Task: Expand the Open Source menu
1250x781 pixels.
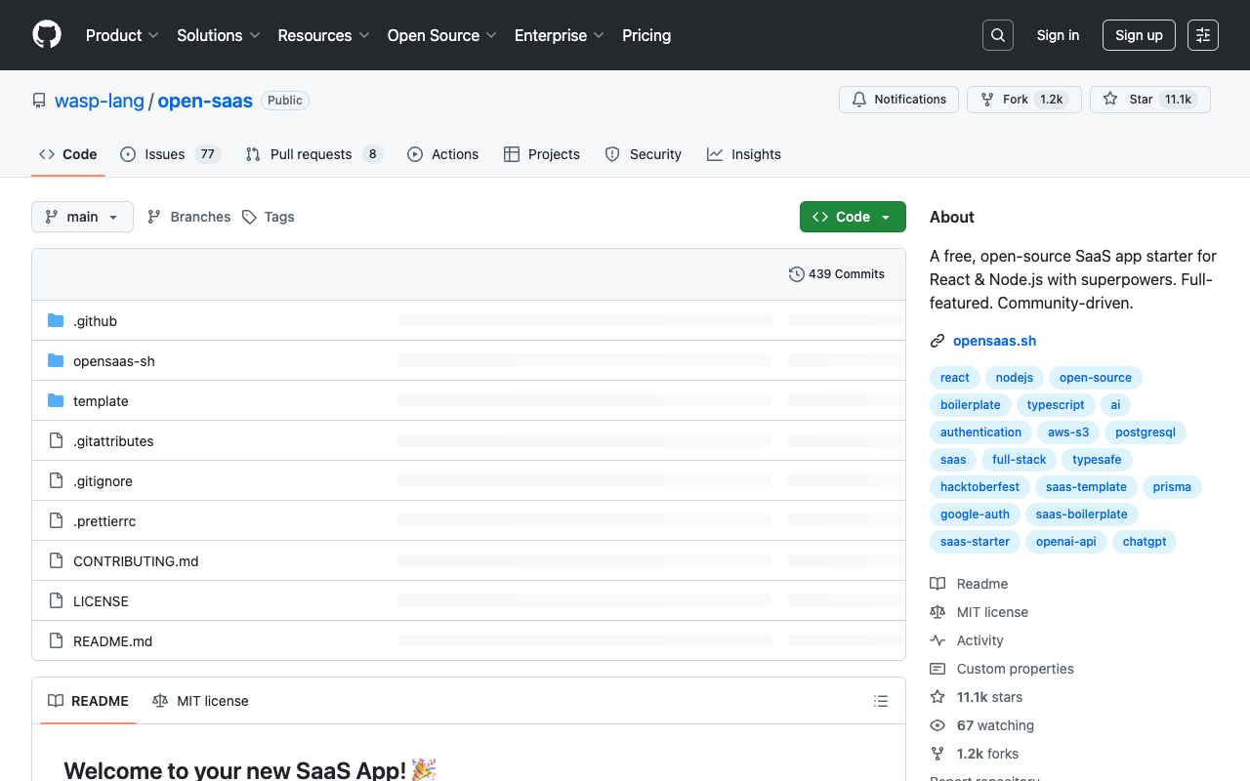Action: tap(442, 35)
